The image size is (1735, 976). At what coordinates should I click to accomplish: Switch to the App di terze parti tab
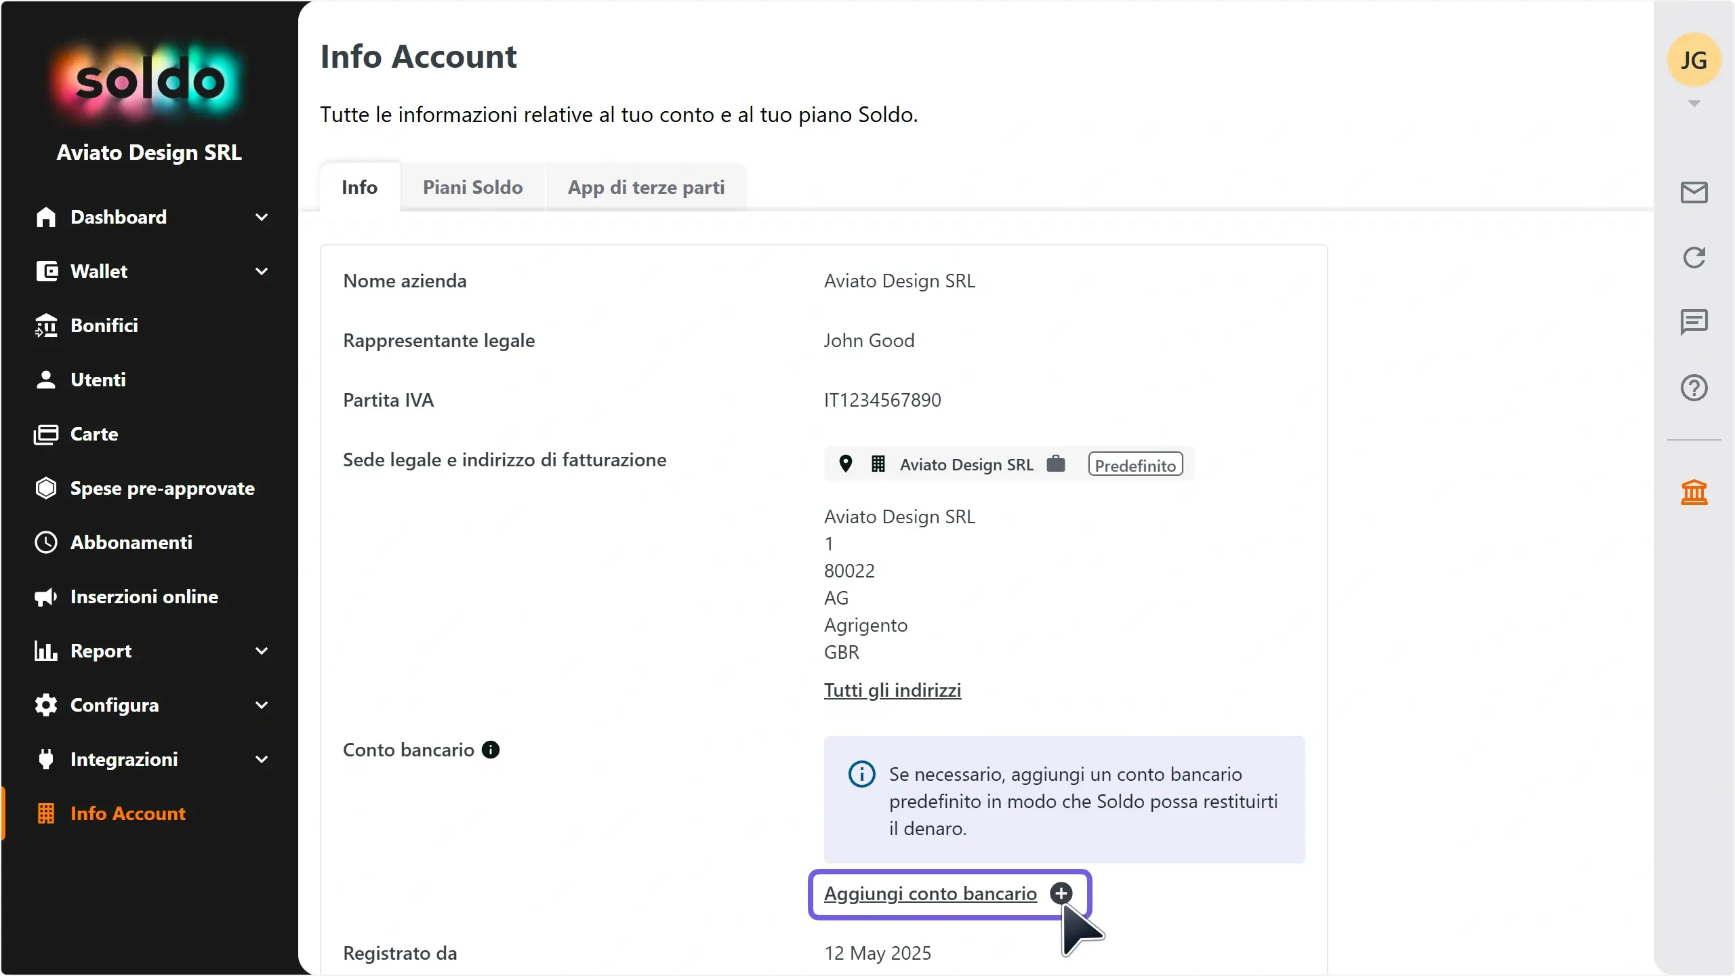click(646, 187)
